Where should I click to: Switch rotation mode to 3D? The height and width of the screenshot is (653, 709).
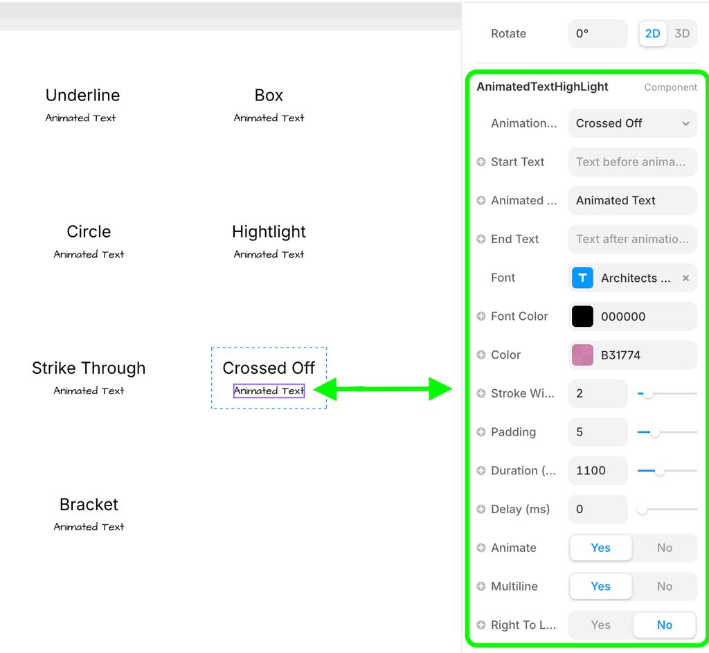682,34
